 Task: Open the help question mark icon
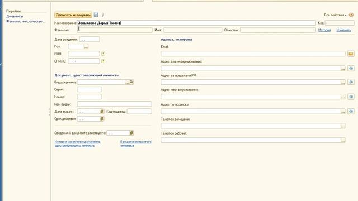point(351,15)
